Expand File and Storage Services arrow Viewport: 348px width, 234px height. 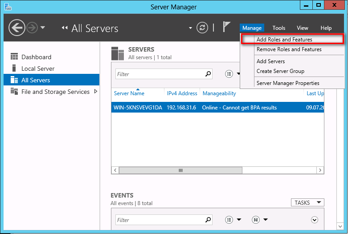[x=96, y=92]
